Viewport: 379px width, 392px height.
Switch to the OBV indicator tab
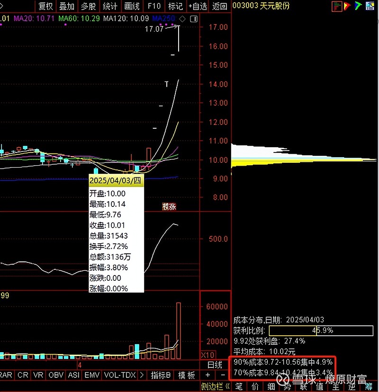[x=55, y=374]
